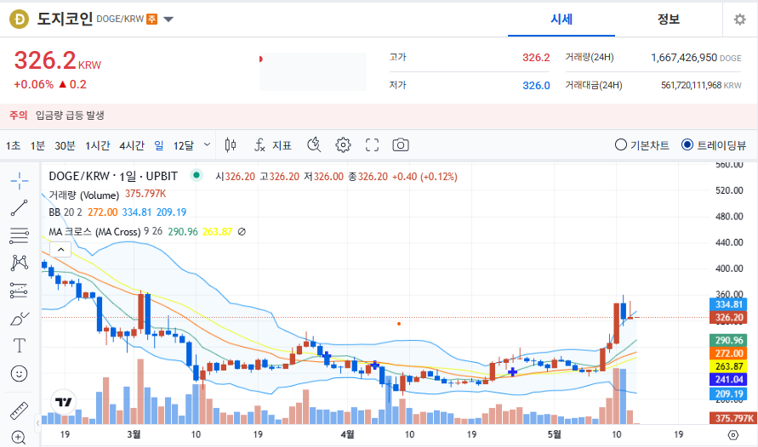The height and width of the screenshot is (447, 758).
Task: Click the 241.04 dark blue price label
Action: [x=728, y=379]
